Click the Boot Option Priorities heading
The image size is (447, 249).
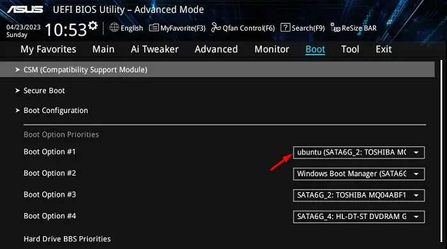click(61, 135)
